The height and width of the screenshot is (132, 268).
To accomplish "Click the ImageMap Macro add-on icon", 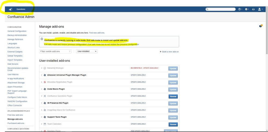I will click(x=45, y=110).
